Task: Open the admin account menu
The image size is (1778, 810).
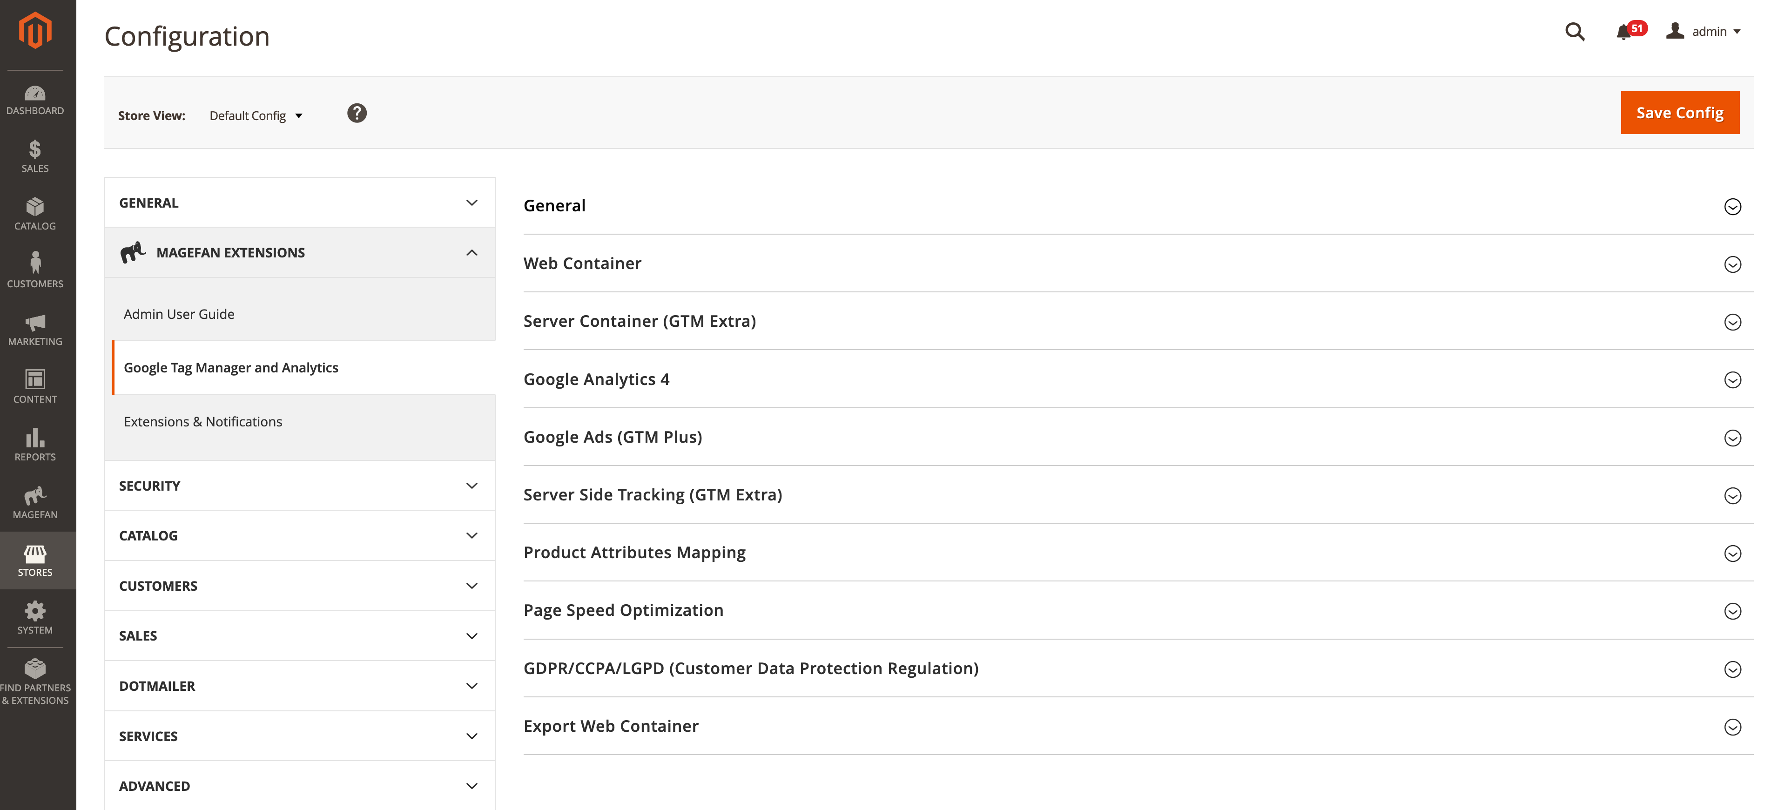Action: point(1704,32)
